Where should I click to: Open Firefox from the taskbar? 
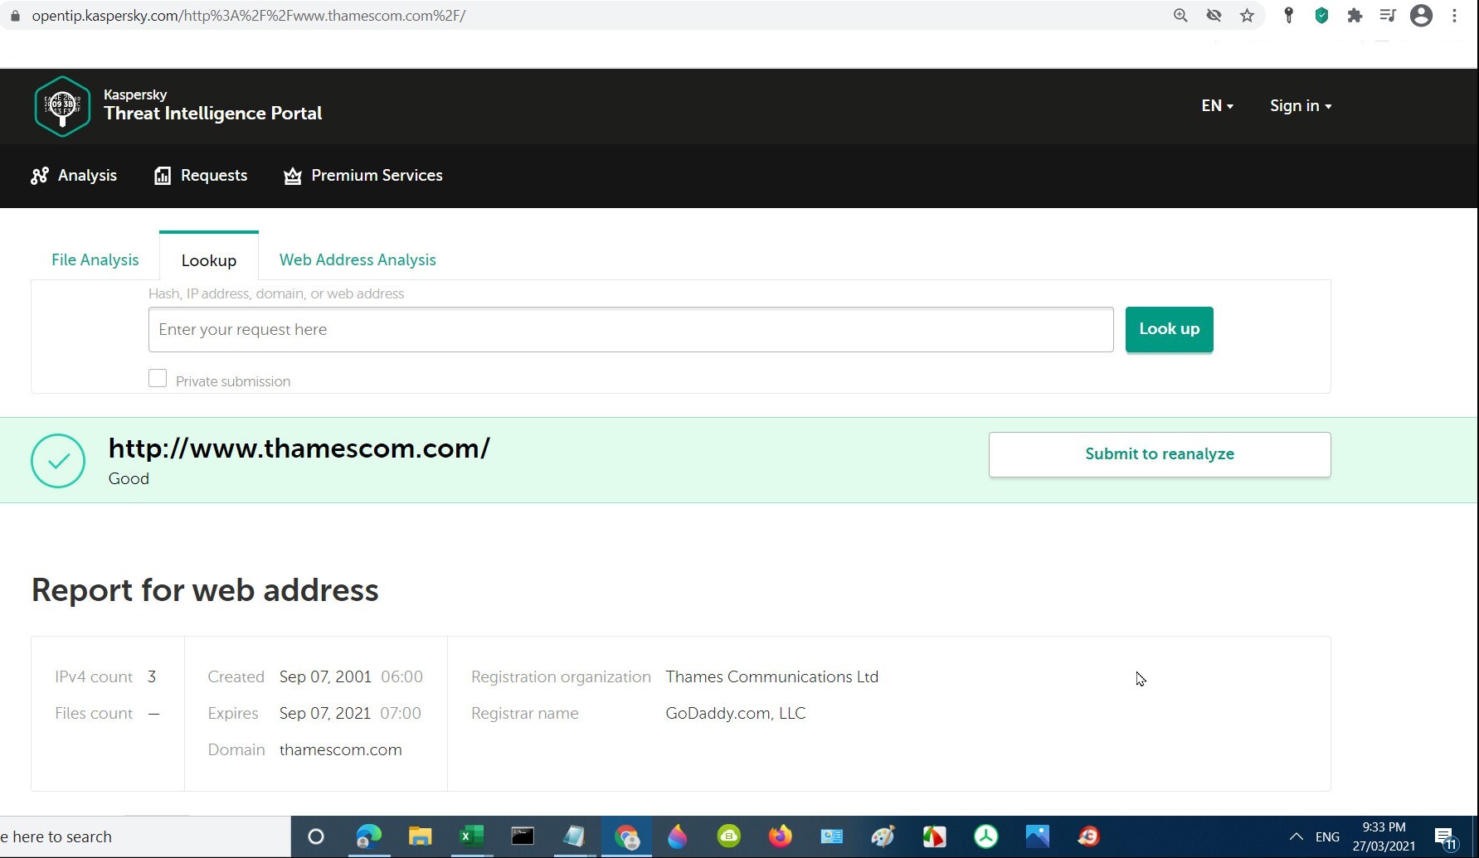[780, 836]
